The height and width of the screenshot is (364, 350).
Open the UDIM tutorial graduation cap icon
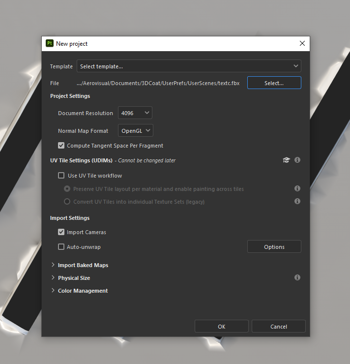pyautogui.click(x=286, y=160)
